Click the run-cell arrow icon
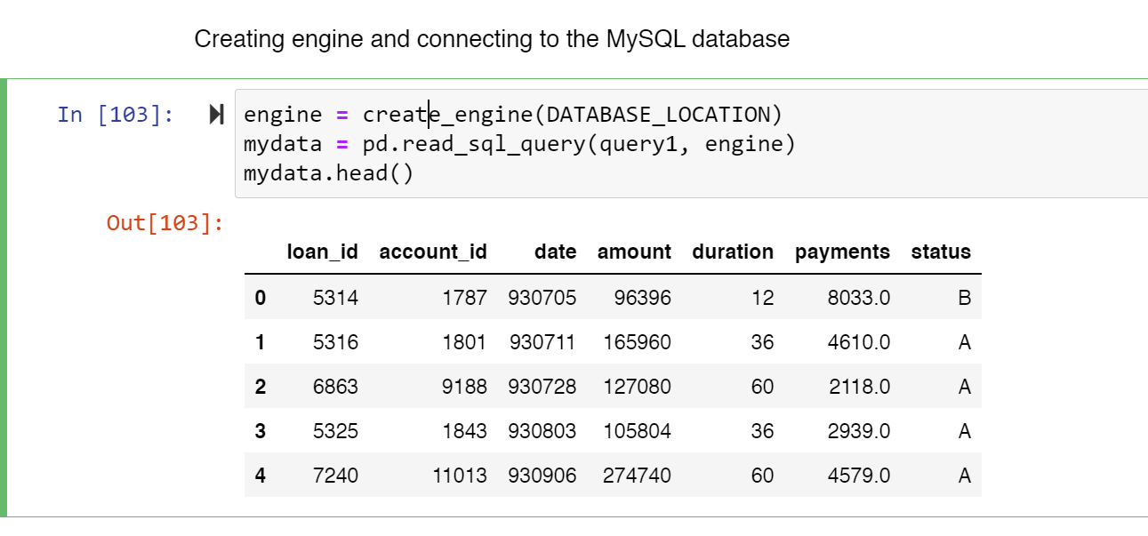 (216, 114)
